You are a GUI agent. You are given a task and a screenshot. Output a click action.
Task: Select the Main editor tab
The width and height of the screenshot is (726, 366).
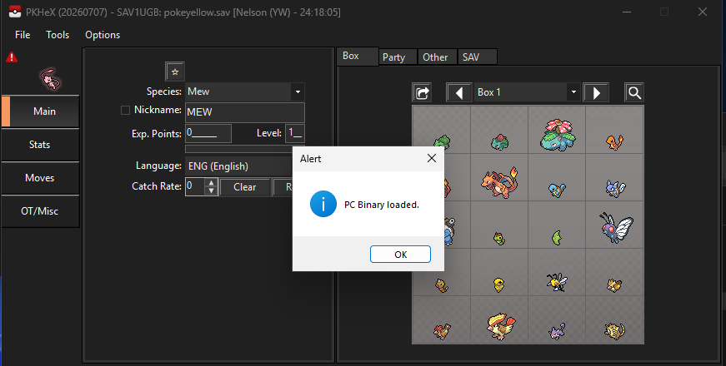click(41, 111)
